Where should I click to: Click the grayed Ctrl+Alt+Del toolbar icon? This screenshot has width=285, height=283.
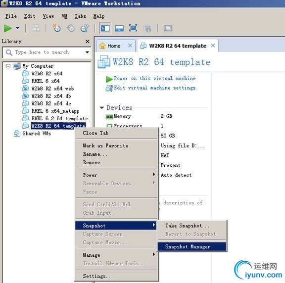[x=36, y=28]
